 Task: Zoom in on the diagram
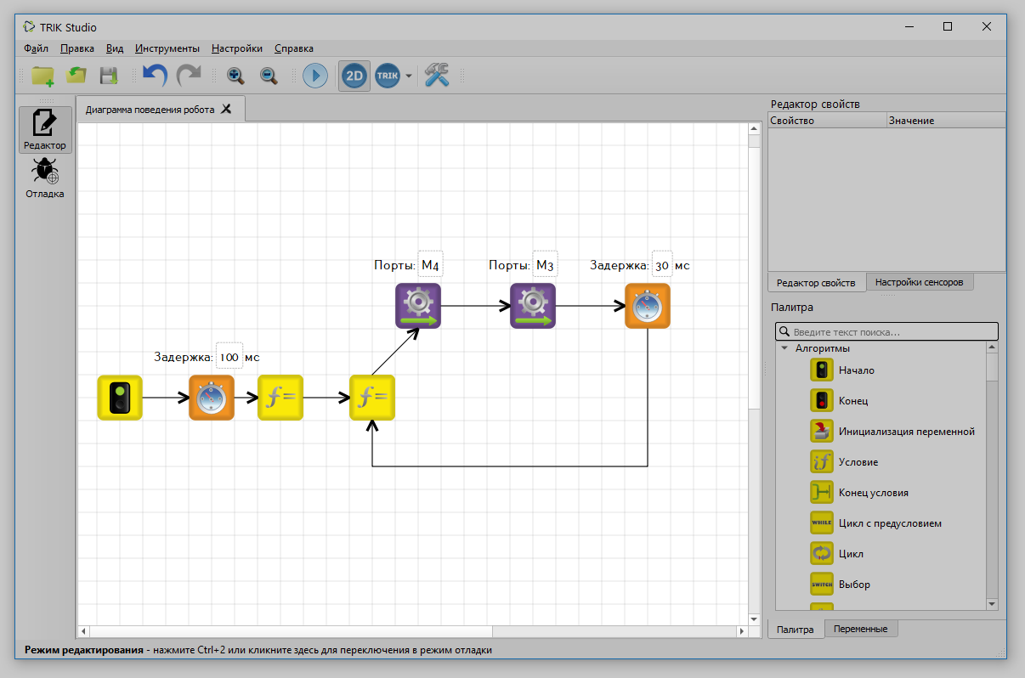pyautogui.click(x=235, y=76)
